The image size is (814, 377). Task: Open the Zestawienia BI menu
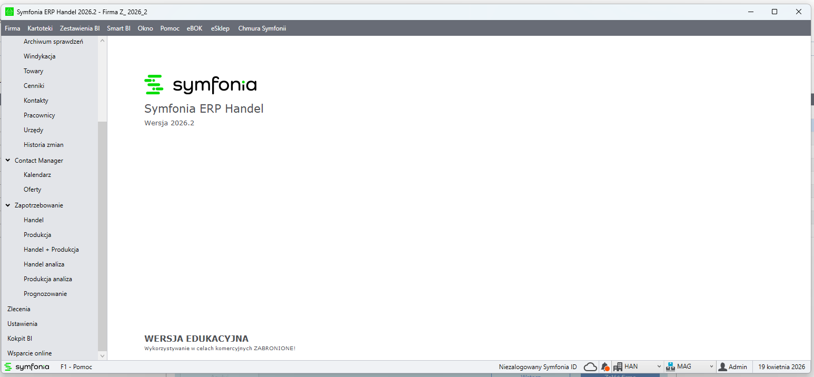[x=80, y=28]
